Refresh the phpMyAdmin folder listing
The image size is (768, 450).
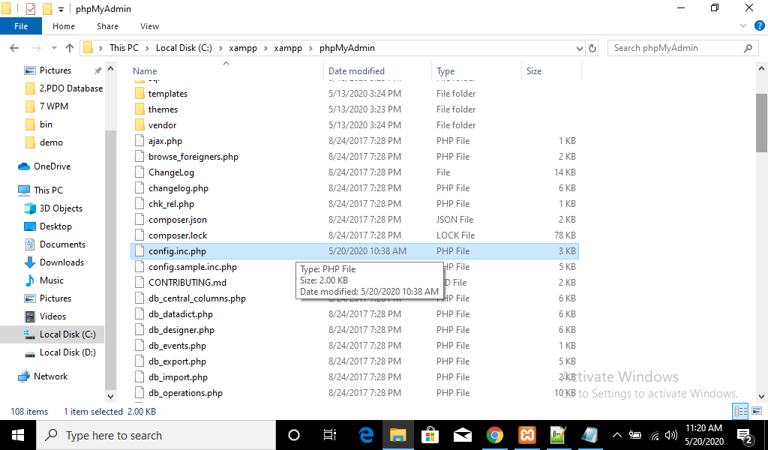click(x=592, y=48)
